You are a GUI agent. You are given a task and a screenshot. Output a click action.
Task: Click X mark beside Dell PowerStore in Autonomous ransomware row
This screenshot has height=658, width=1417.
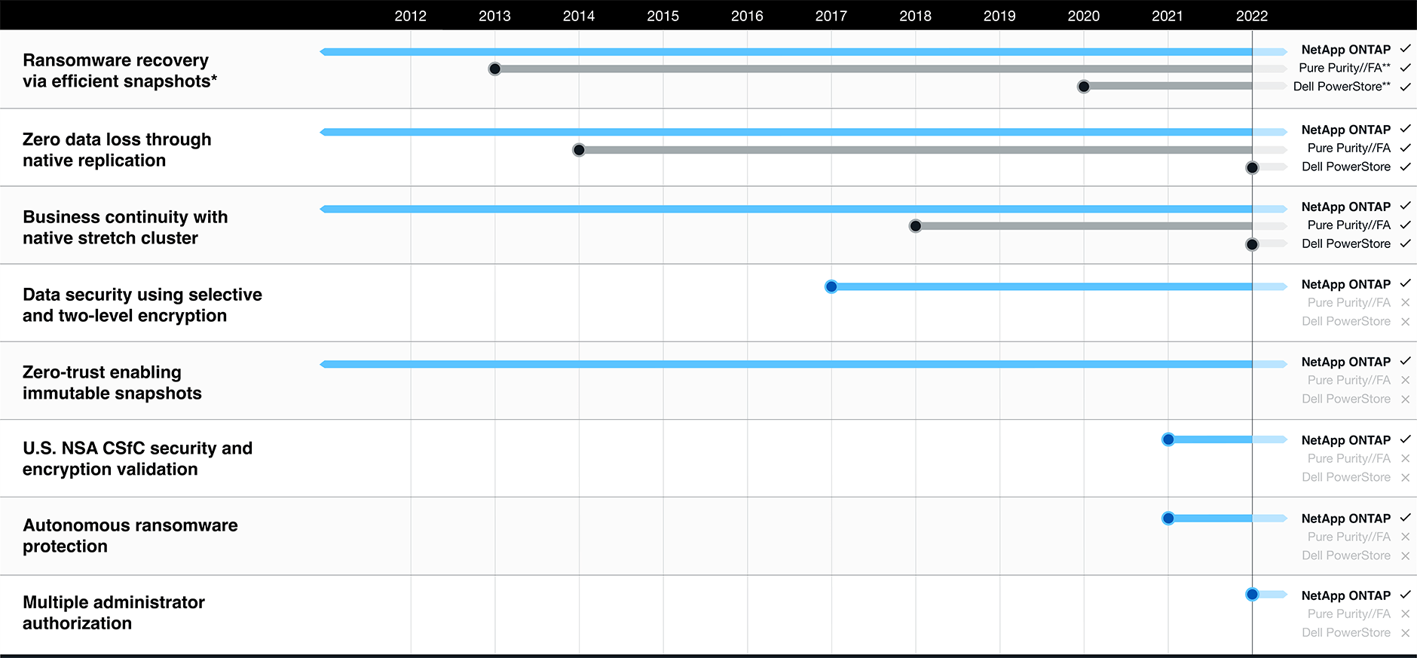pyautogui.click(x=1405, y=556)
